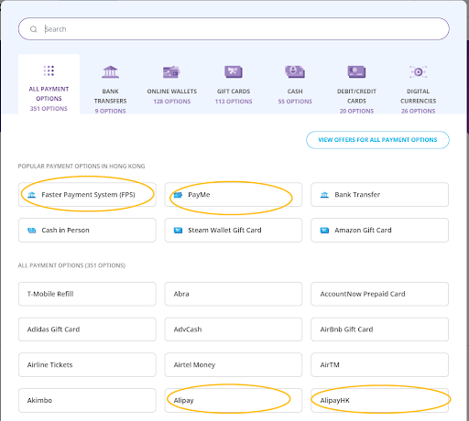The width and height of the screenshot is (469, 421).
Task: Click the 128 Options count text
Action: [x=172, y=102]
